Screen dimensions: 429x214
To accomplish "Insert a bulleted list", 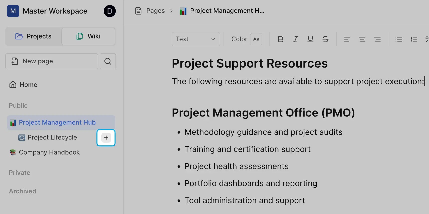I will click(399, 39).
